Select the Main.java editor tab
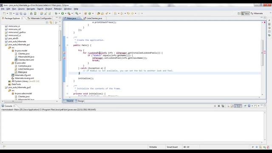272x153 pixels. [72, 18]
